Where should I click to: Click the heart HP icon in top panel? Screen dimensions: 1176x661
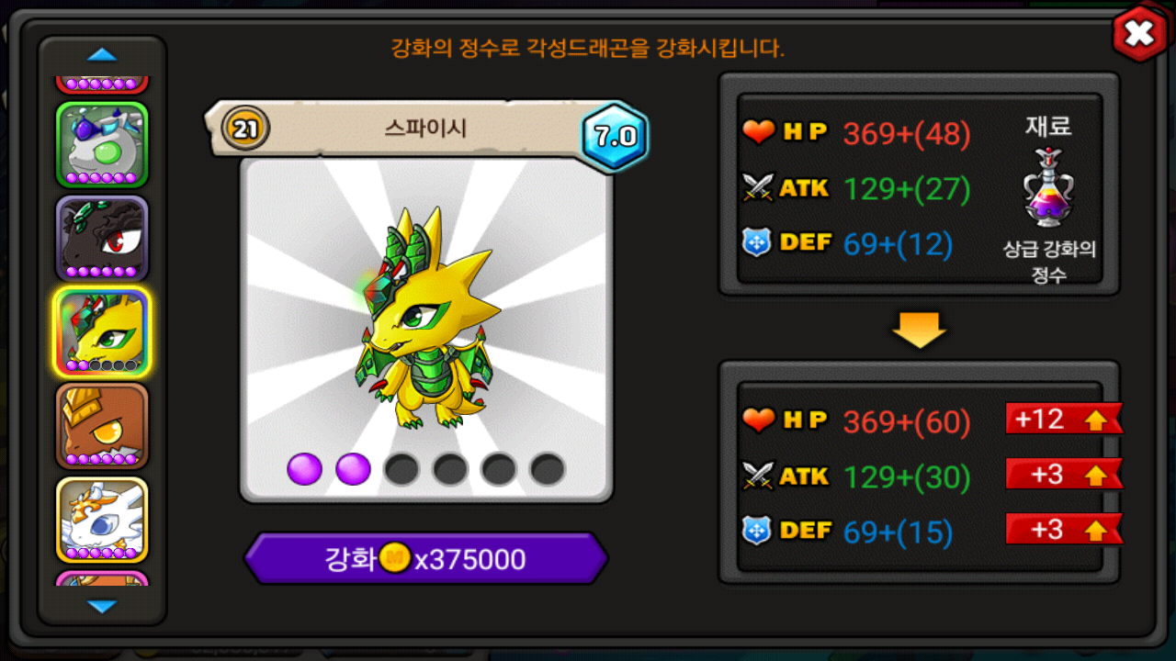[759, 133]
